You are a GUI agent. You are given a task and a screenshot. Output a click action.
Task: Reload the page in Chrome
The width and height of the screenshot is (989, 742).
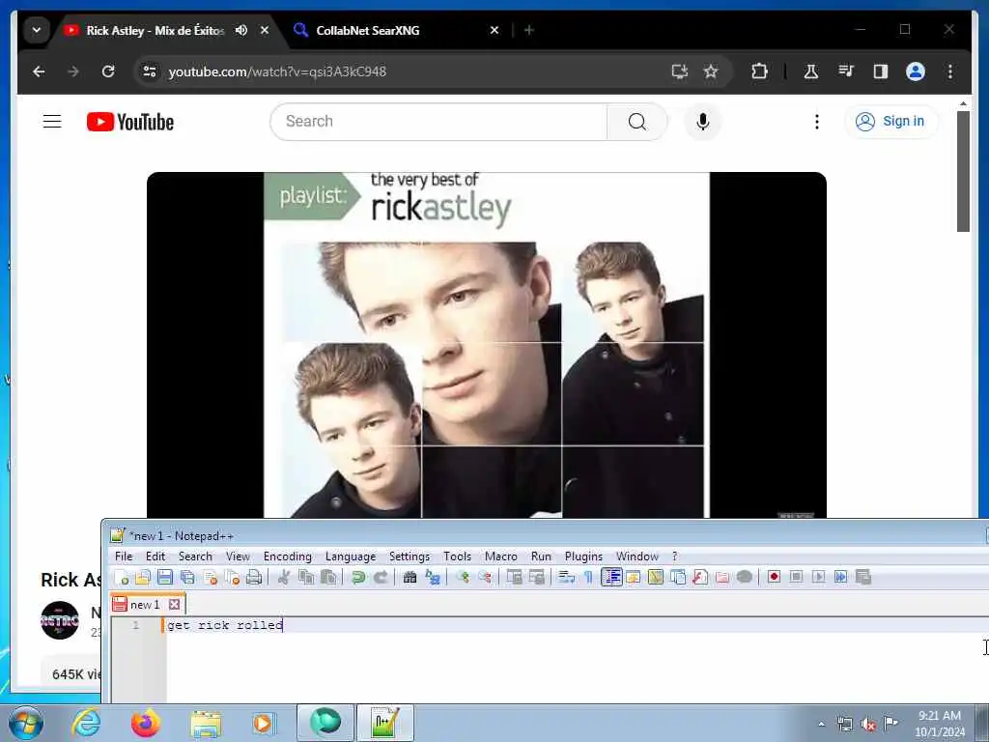tap(108, 71)
